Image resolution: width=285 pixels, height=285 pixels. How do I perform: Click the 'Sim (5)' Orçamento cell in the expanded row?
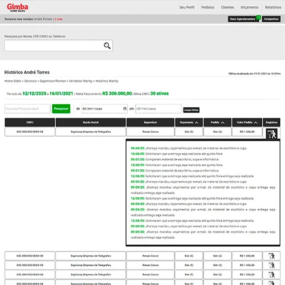pos(189,132)
